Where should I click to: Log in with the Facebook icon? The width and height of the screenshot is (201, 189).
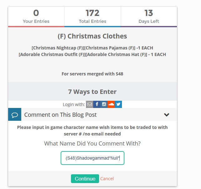(97, 104)
